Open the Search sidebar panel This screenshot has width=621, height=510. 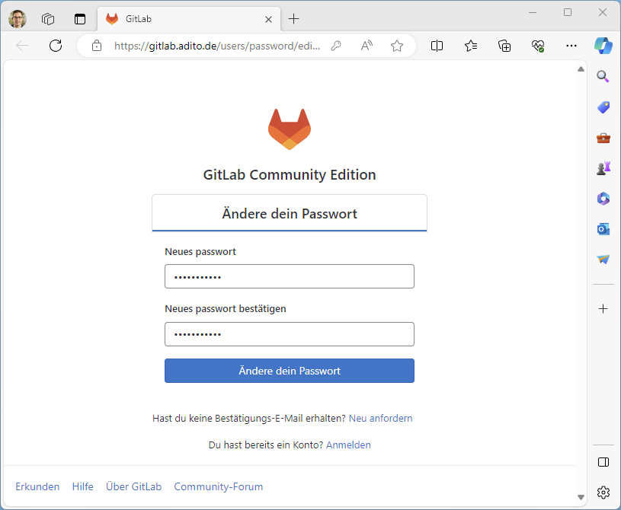tap(603, 76)
